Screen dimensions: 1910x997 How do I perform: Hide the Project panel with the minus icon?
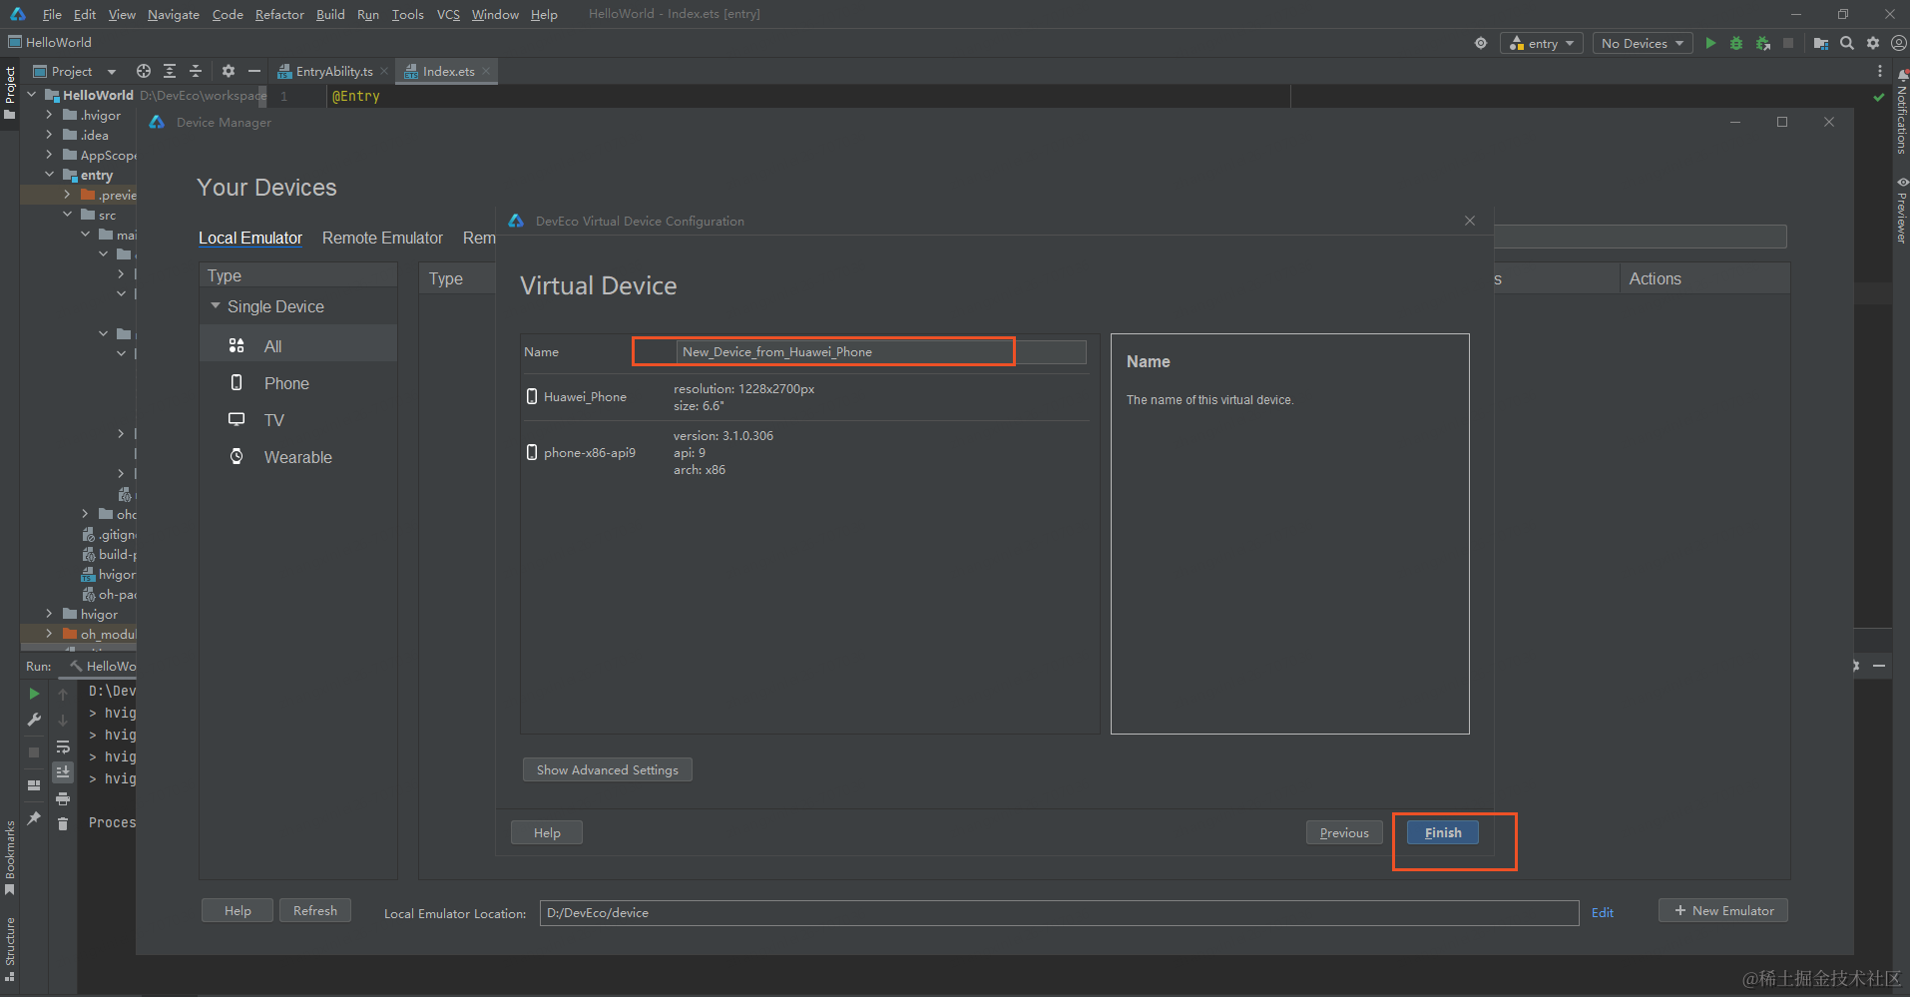coord(254,71)
